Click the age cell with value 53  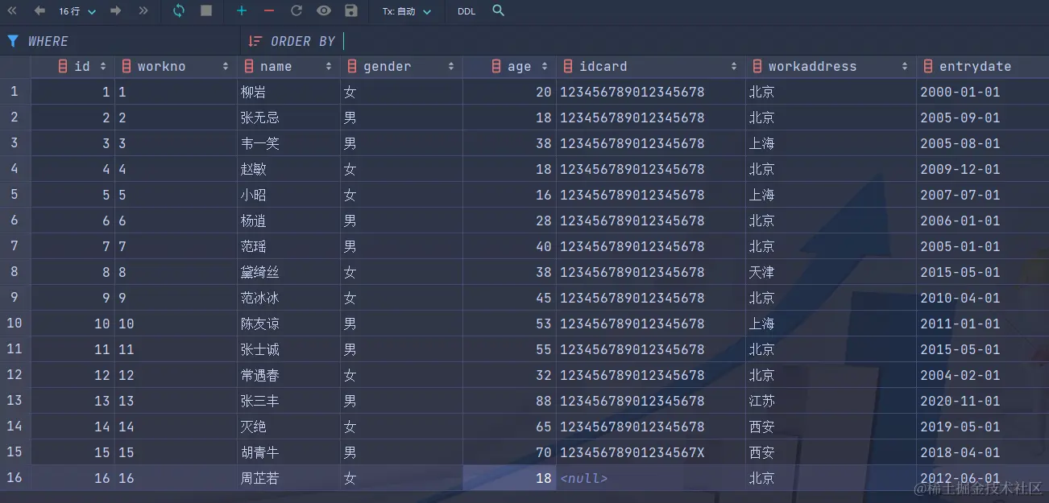coord(509,324)
